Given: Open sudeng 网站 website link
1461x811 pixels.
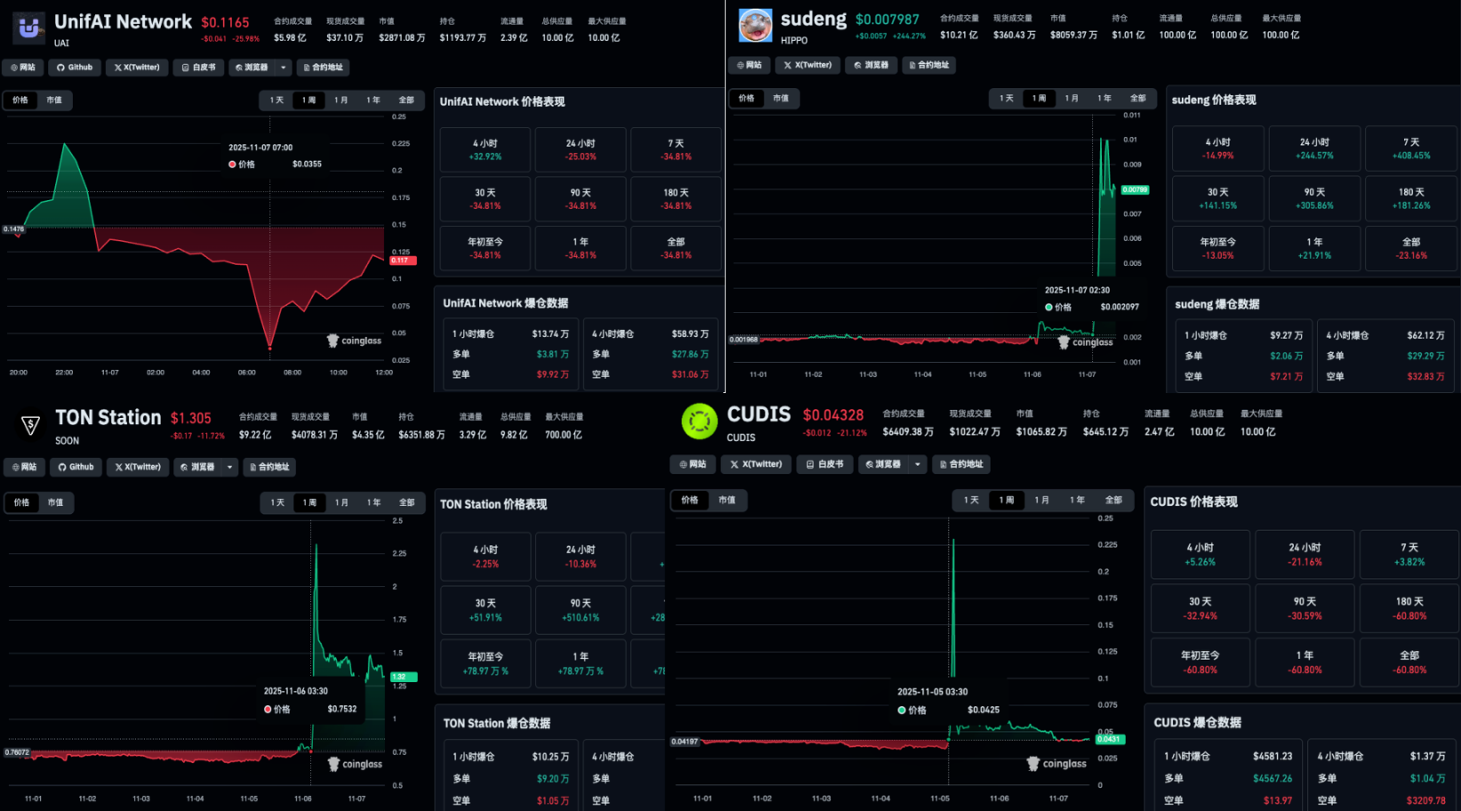Looking at the screenshot, I should pyautogui.click(x=749, y=65).
